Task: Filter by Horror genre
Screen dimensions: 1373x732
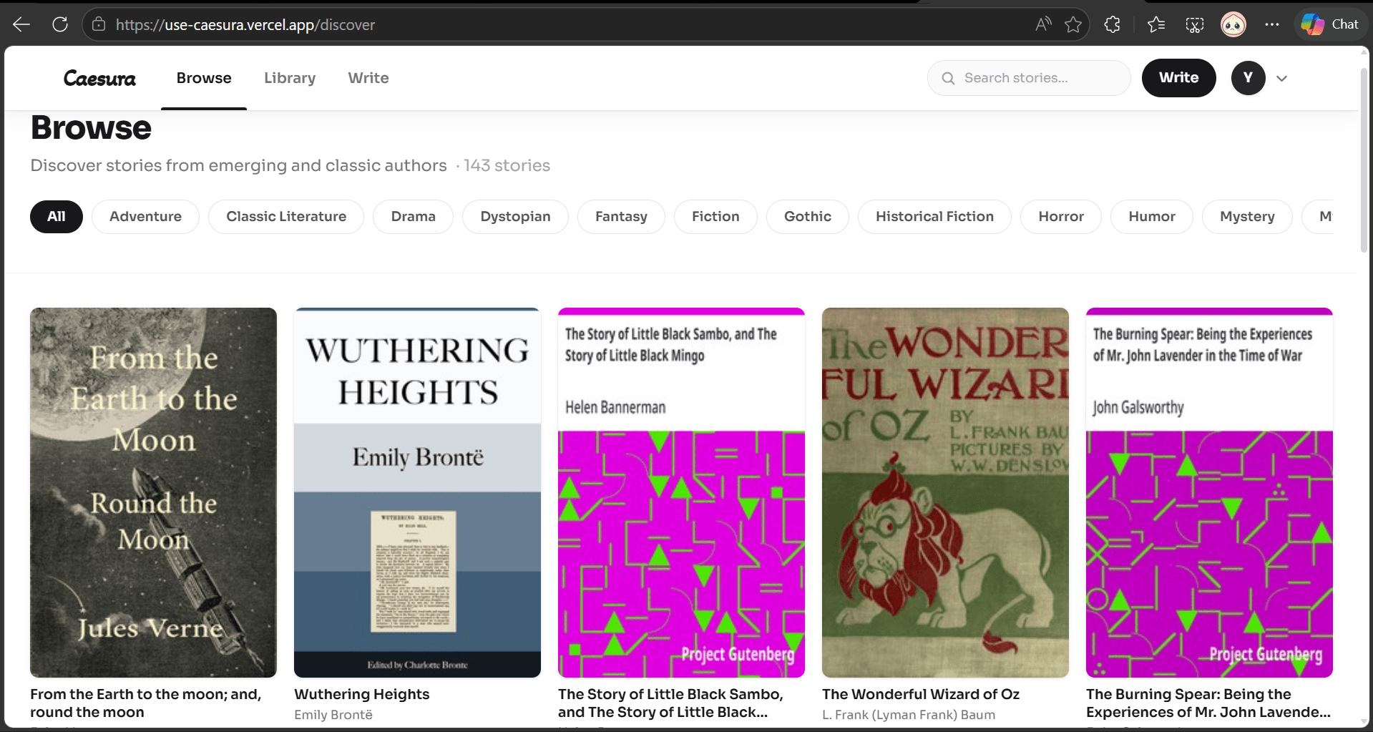Action: 1061,217
